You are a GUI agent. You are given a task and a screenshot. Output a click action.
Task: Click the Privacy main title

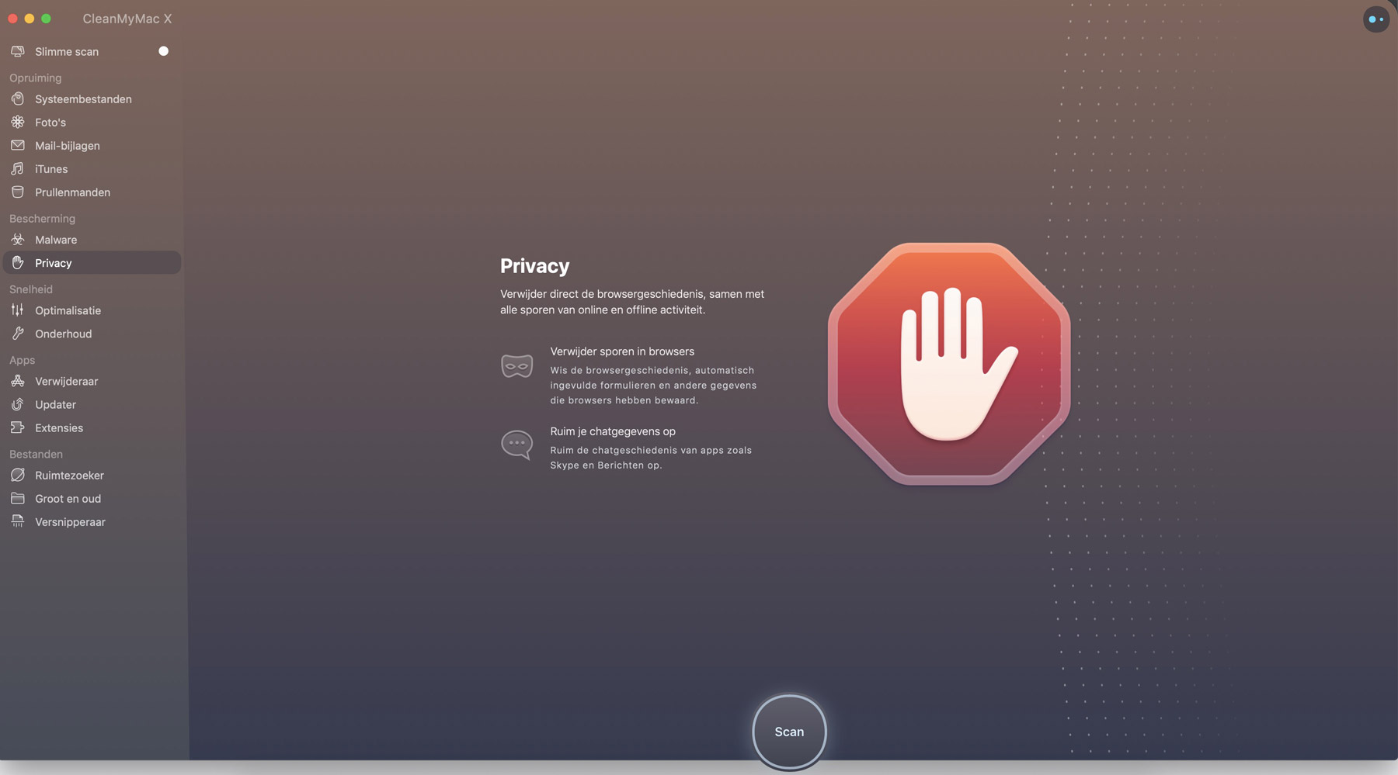(x=534, y=266)
